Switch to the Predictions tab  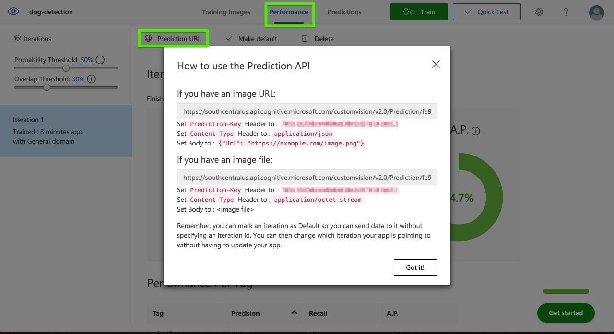344,12
